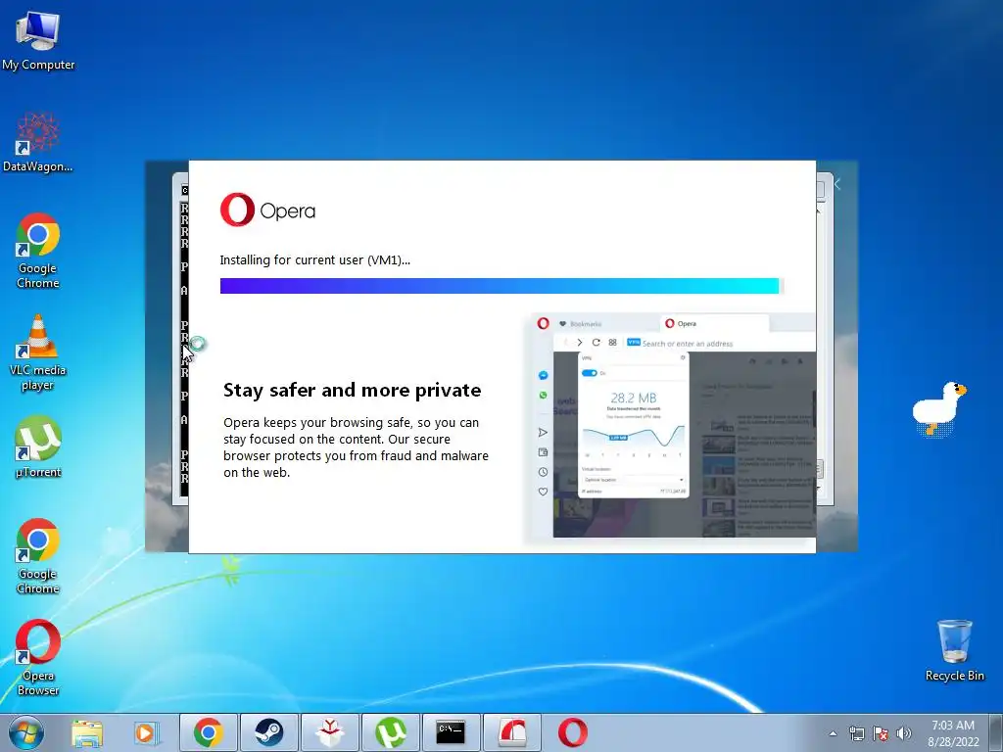Viewport: 1003px width, 752px height.
Task: Click the installation progress bar
Action: 501,286
